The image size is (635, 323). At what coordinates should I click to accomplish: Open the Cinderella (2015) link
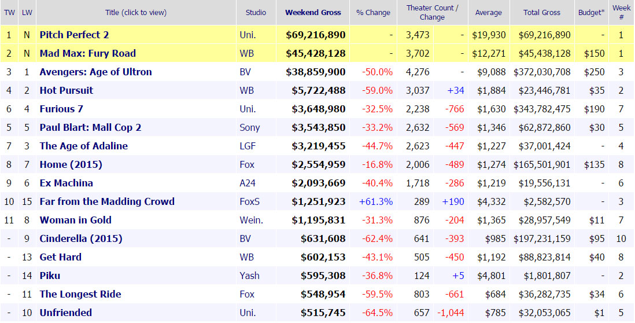[81, 238]
